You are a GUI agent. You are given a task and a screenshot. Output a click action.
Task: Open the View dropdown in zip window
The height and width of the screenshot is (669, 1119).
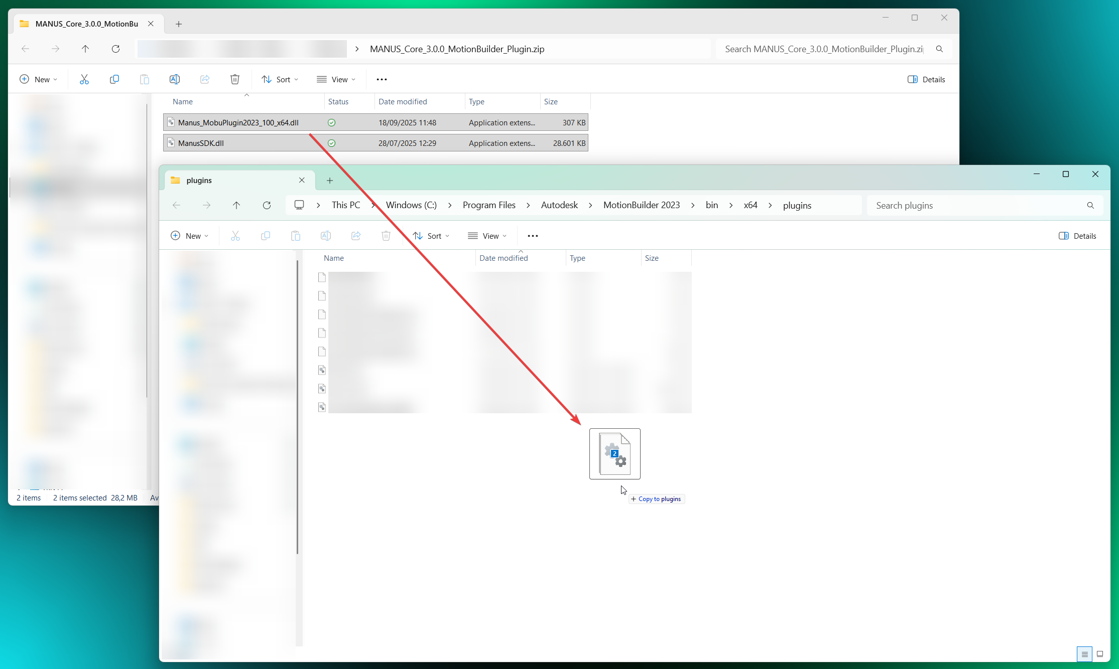[x=336, y=79]
